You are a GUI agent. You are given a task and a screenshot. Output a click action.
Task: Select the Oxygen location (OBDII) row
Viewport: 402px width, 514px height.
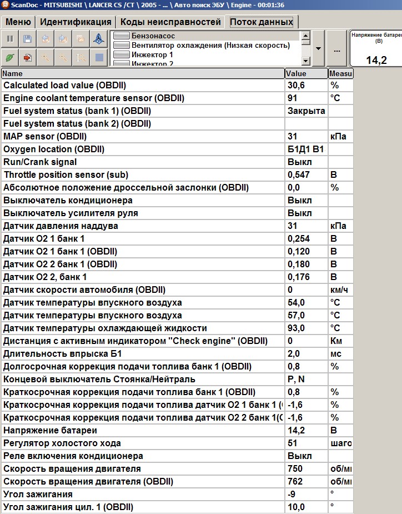coord(177,149)
